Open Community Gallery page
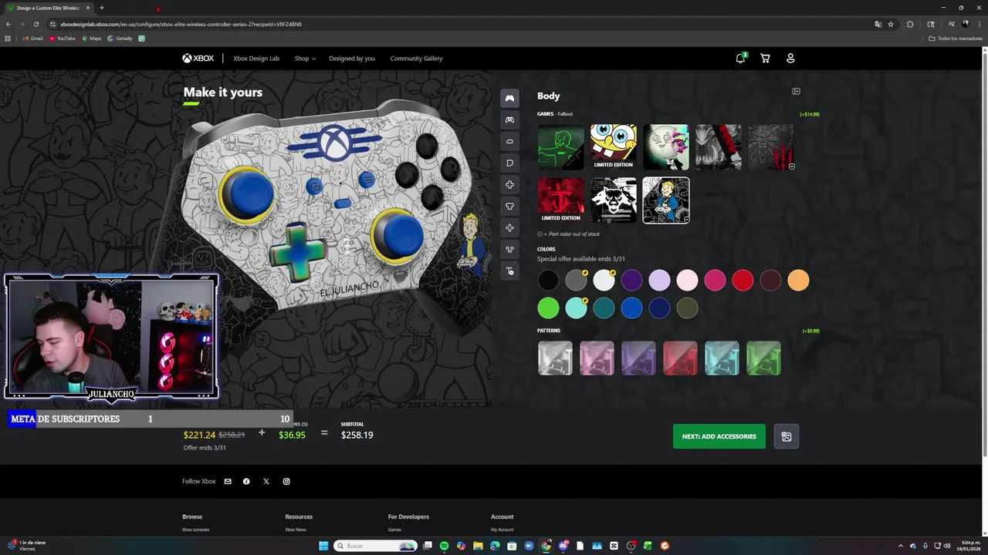The height and width of the screenshot is (555, 988). pos(416,59)
